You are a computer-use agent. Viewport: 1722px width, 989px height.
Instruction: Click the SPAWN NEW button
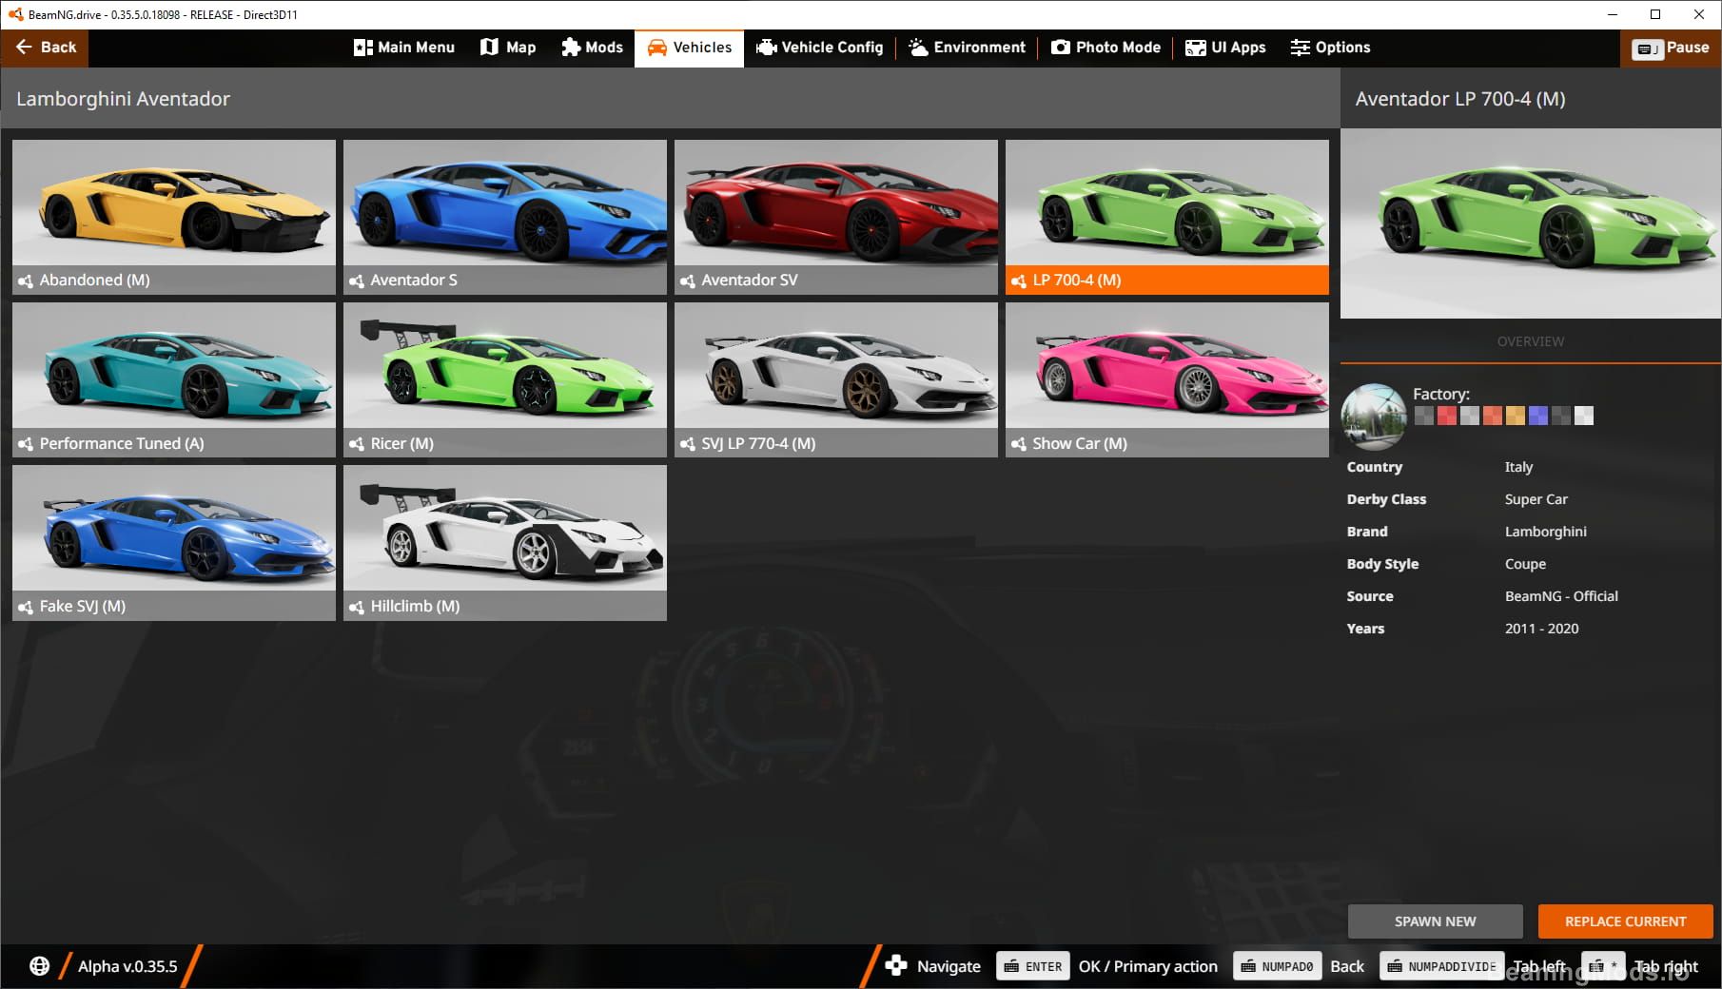[x=1435, y=921]
